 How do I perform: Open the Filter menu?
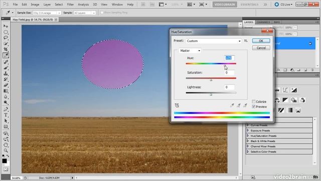click(70, 5)
